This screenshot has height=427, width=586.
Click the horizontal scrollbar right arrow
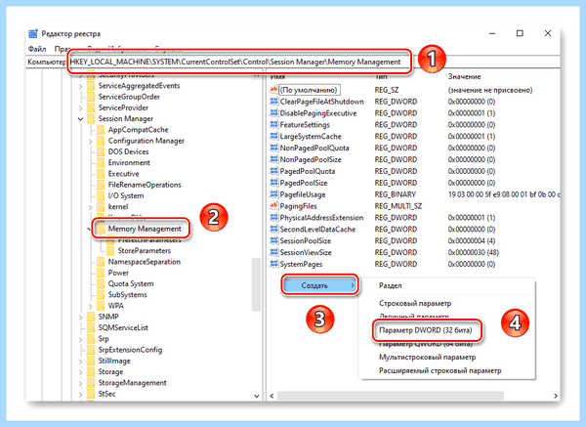pos(556,396)
